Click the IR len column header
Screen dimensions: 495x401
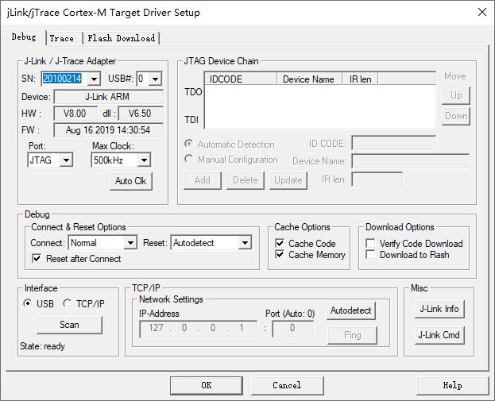tap(360, 79)
